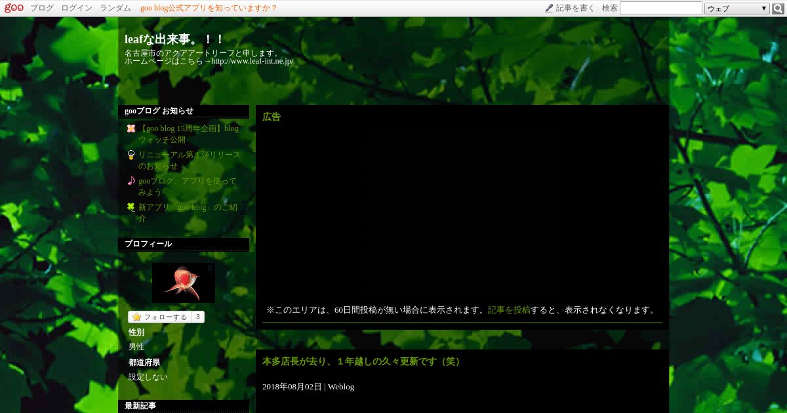The width and height of the screenshot is (787, 413).
Task: Click the flower icon beside 15周年企画 notice
Action: click(131, 128)
